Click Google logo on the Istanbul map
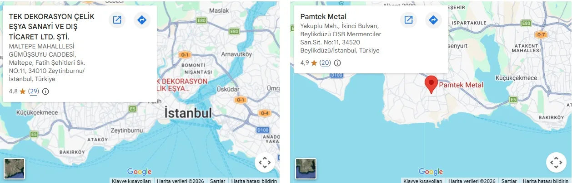 [x=139, y=172]
